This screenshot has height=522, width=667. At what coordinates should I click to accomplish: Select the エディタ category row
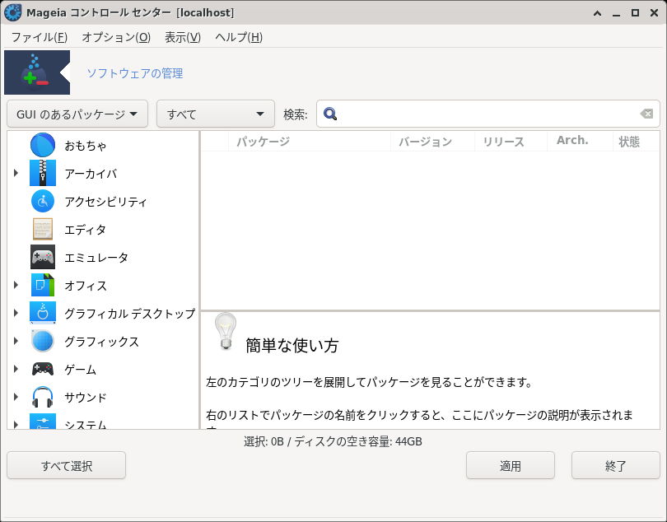(103, 229)
